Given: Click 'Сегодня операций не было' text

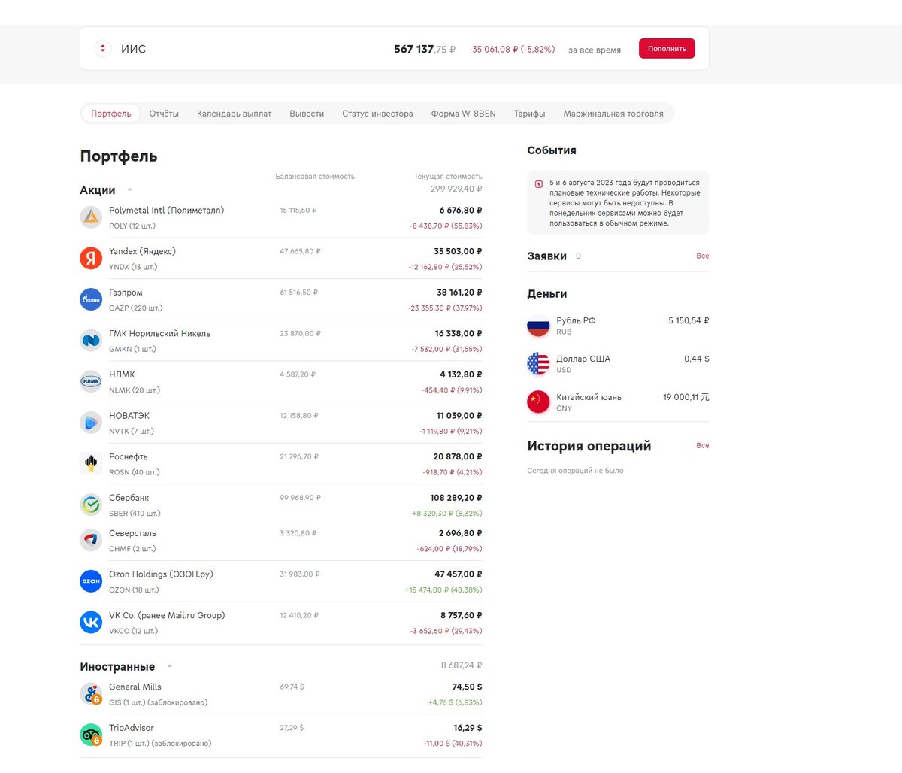Looking at the screenshot, I should 575,471.
